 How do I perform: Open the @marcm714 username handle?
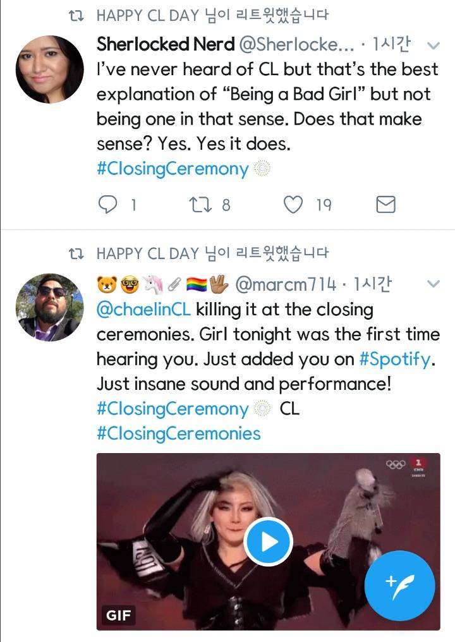tap(285, 285)
